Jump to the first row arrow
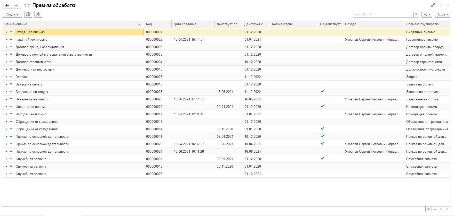This screenshot has height=216, width=454. click(x=428, y=209)
